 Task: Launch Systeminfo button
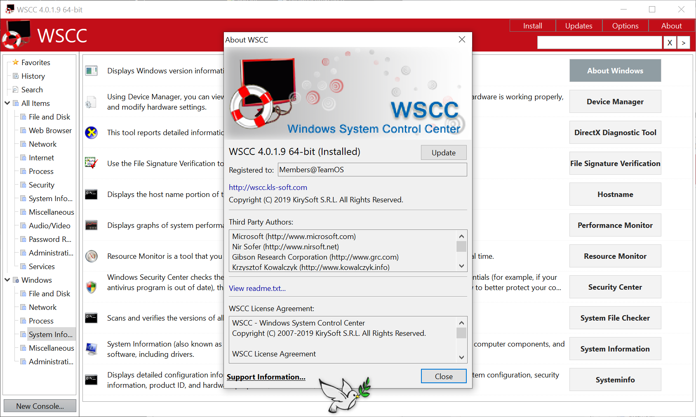coord(615,380)
